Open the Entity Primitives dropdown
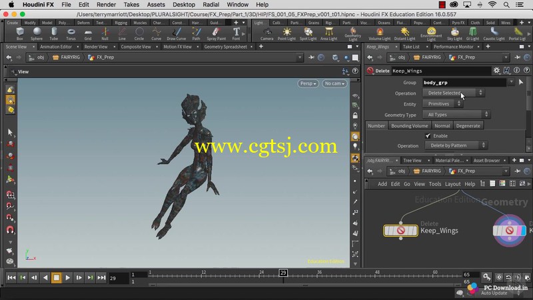The image size is (533, 300). [442, 104]
